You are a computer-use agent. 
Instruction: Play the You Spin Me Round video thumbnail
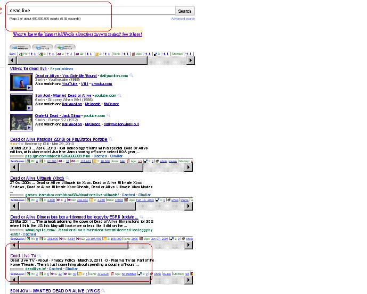tap(21, 82)
